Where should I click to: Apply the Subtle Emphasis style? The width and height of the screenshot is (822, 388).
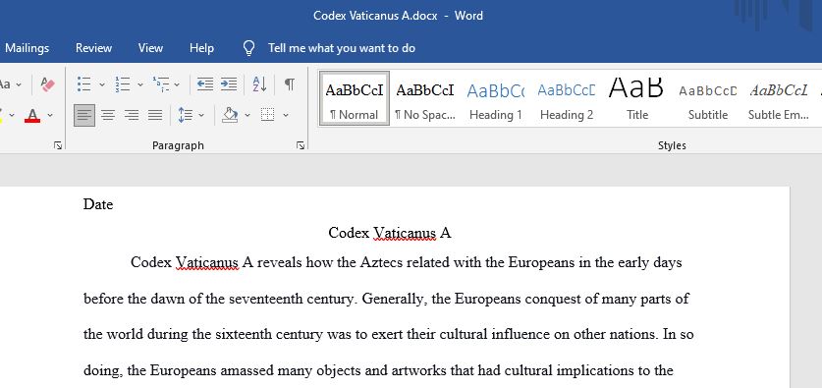click(779, 98)
